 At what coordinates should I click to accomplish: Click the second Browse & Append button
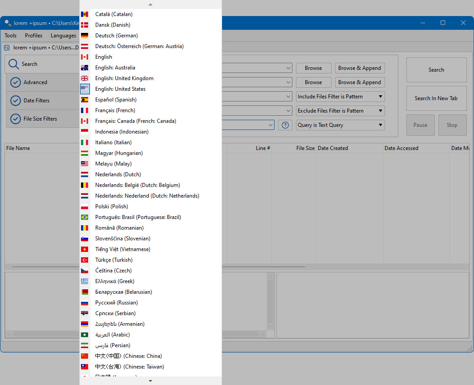[x=360, y=82]
